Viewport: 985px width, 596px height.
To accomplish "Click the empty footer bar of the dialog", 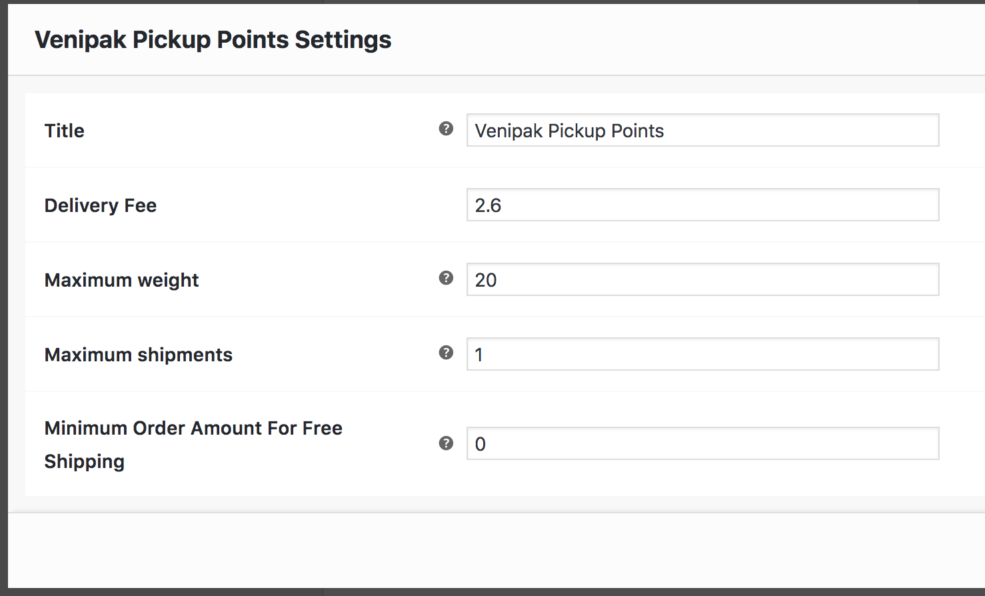I will (493, 550).
